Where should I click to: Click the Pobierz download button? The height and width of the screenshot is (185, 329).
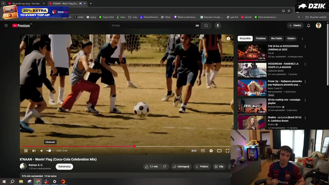coord(202,166)
